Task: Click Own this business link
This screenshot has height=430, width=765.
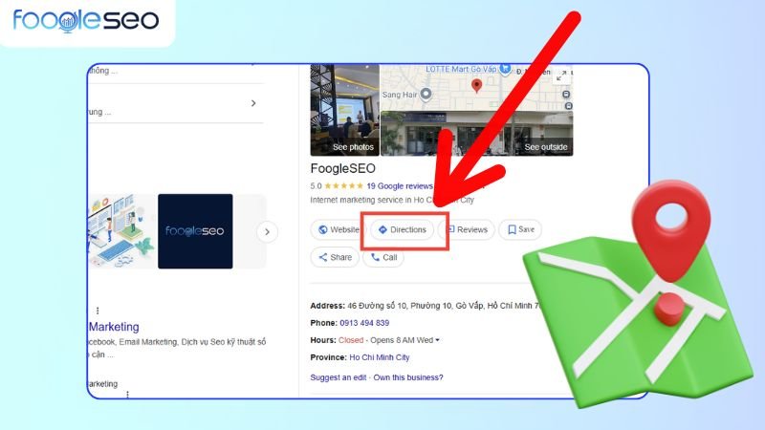Action: (409, 377)
